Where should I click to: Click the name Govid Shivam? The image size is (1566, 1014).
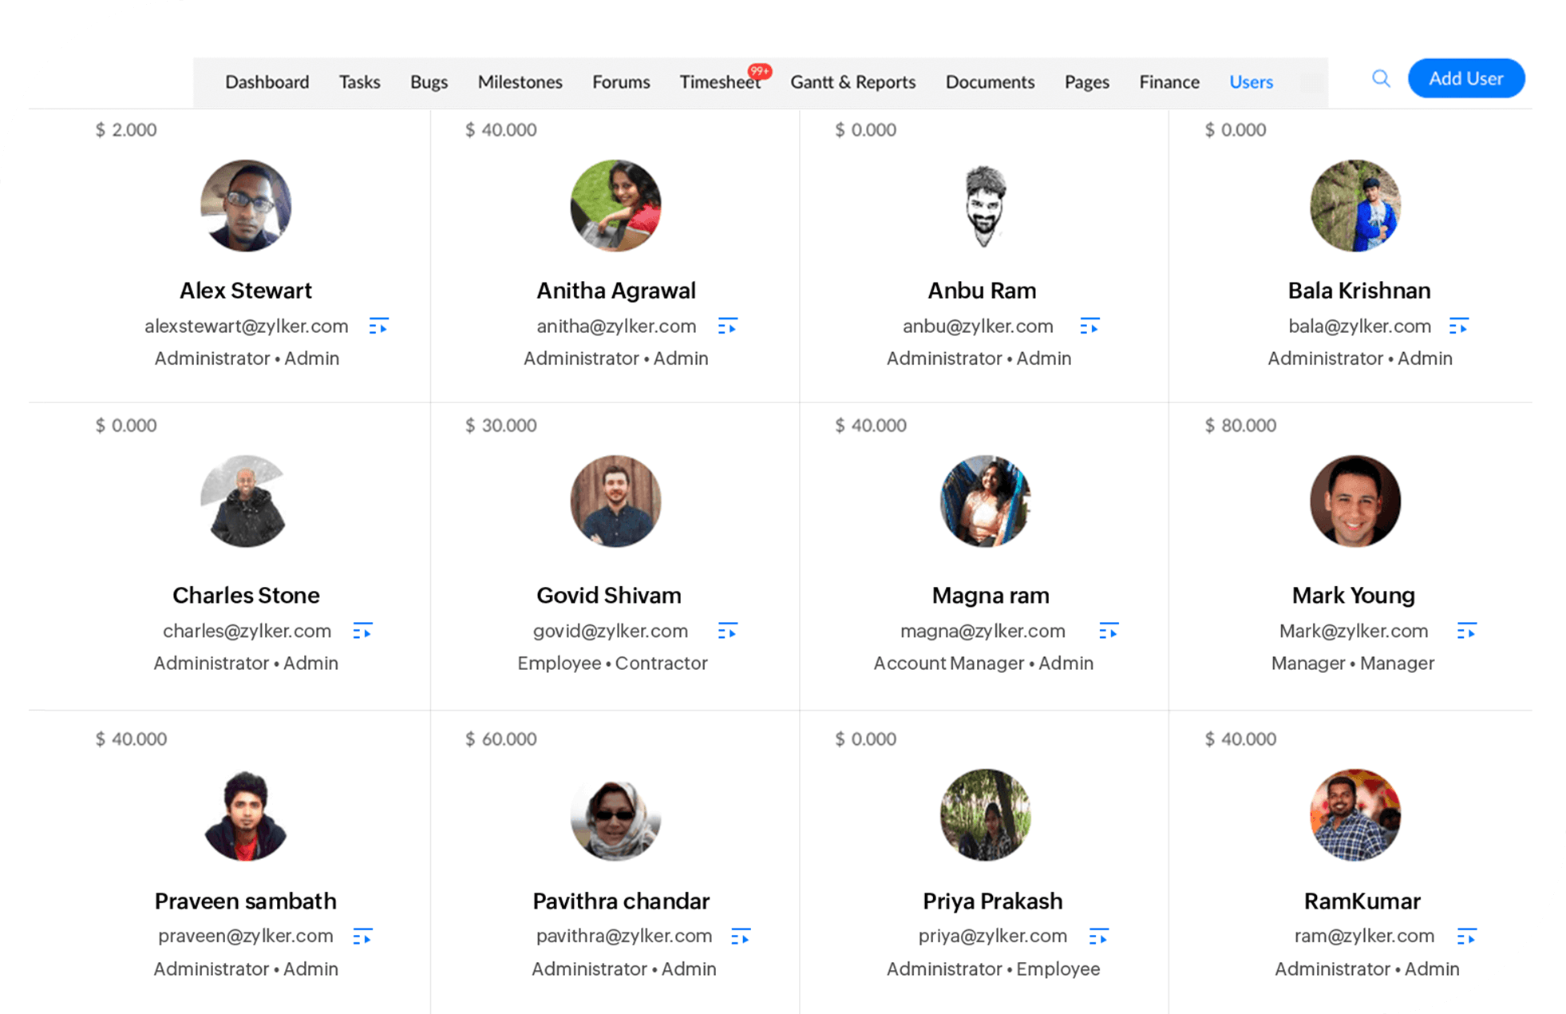pyautogui.click(x=608, y=595)
